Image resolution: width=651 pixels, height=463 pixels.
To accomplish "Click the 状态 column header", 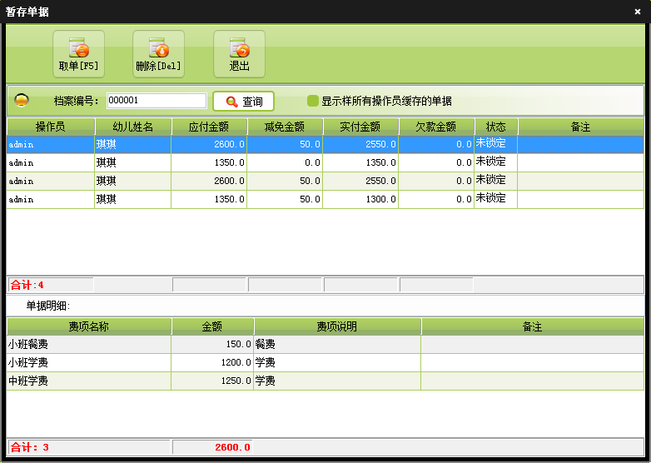I will click(x=496, y=127).
